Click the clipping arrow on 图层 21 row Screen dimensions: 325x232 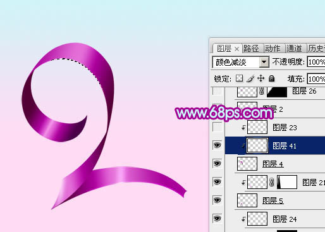(243, 182)
